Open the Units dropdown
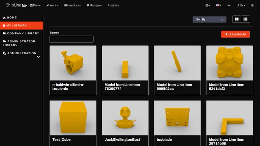This screenshot has width=260, height=146. [241, 5]
